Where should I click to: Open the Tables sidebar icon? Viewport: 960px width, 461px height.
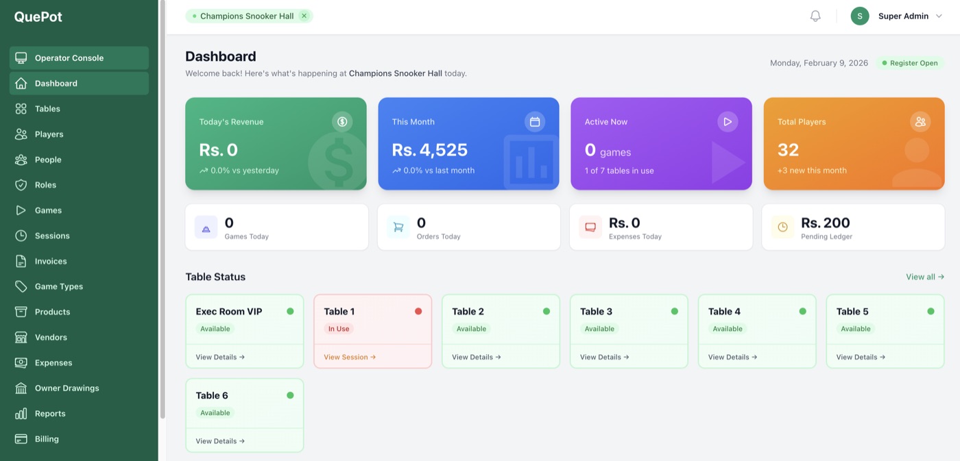click(x=21, y=108)
